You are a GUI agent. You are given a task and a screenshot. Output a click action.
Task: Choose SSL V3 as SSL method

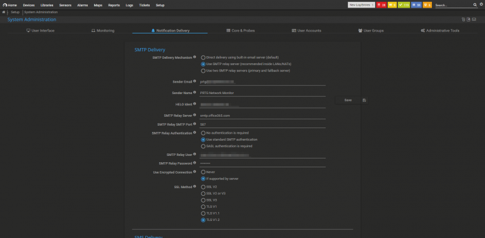point(203,200)
